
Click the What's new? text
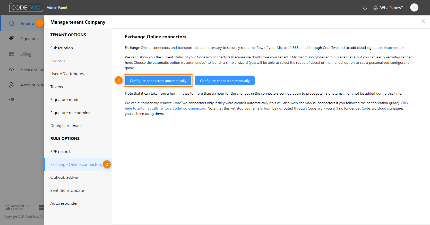point(391,8)
